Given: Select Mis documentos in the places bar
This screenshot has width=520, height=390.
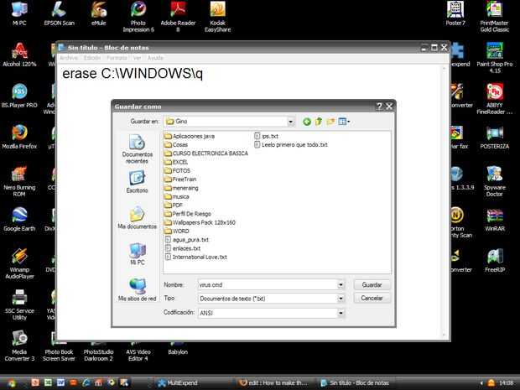Looking at the screenshot, I should pyautogui.click(x=137, y=217).
